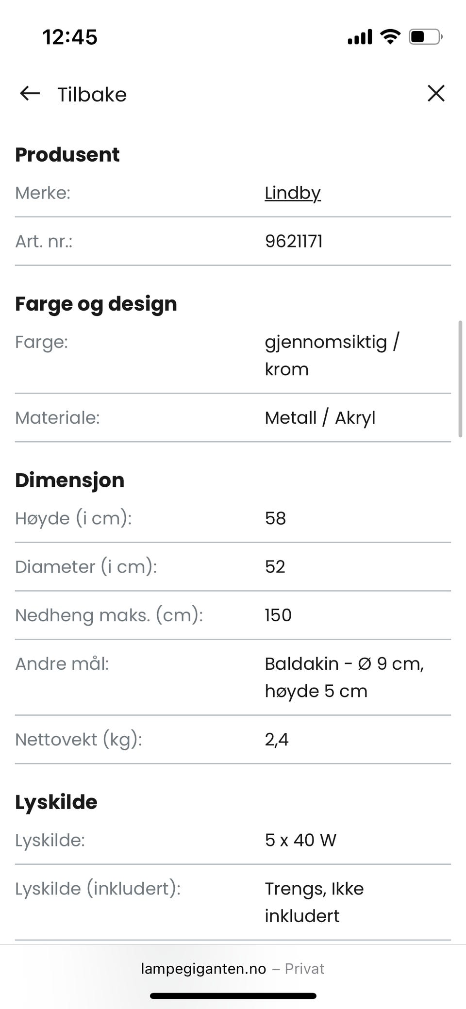466x1009 pixels.
Task: Tap the lampegiganten.no address bar
Action: click(x=233, y=969)
